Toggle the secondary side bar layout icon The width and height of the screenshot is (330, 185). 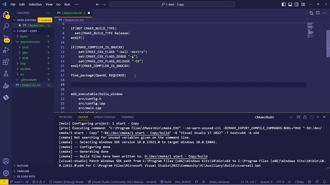296,5
